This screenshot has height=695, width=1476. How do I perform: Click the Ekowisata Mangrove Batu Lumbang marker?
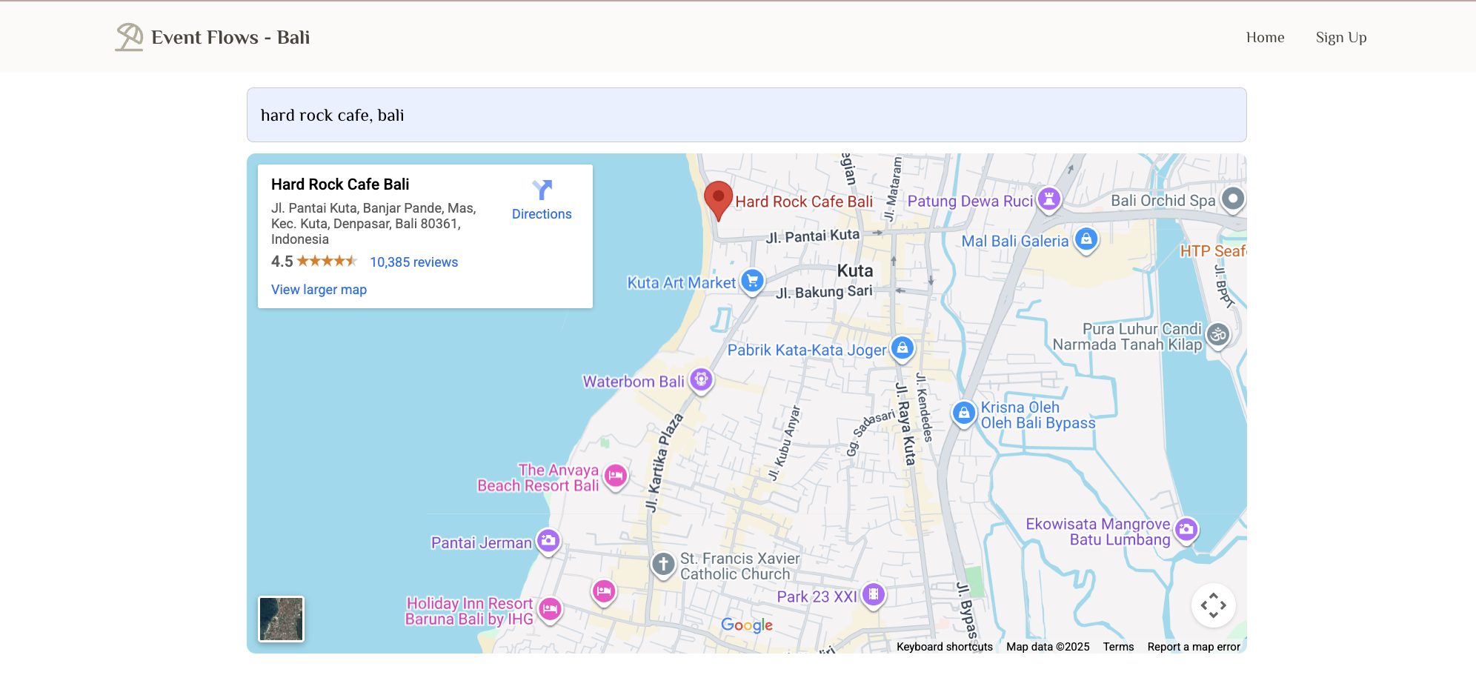coord(1186,530)
